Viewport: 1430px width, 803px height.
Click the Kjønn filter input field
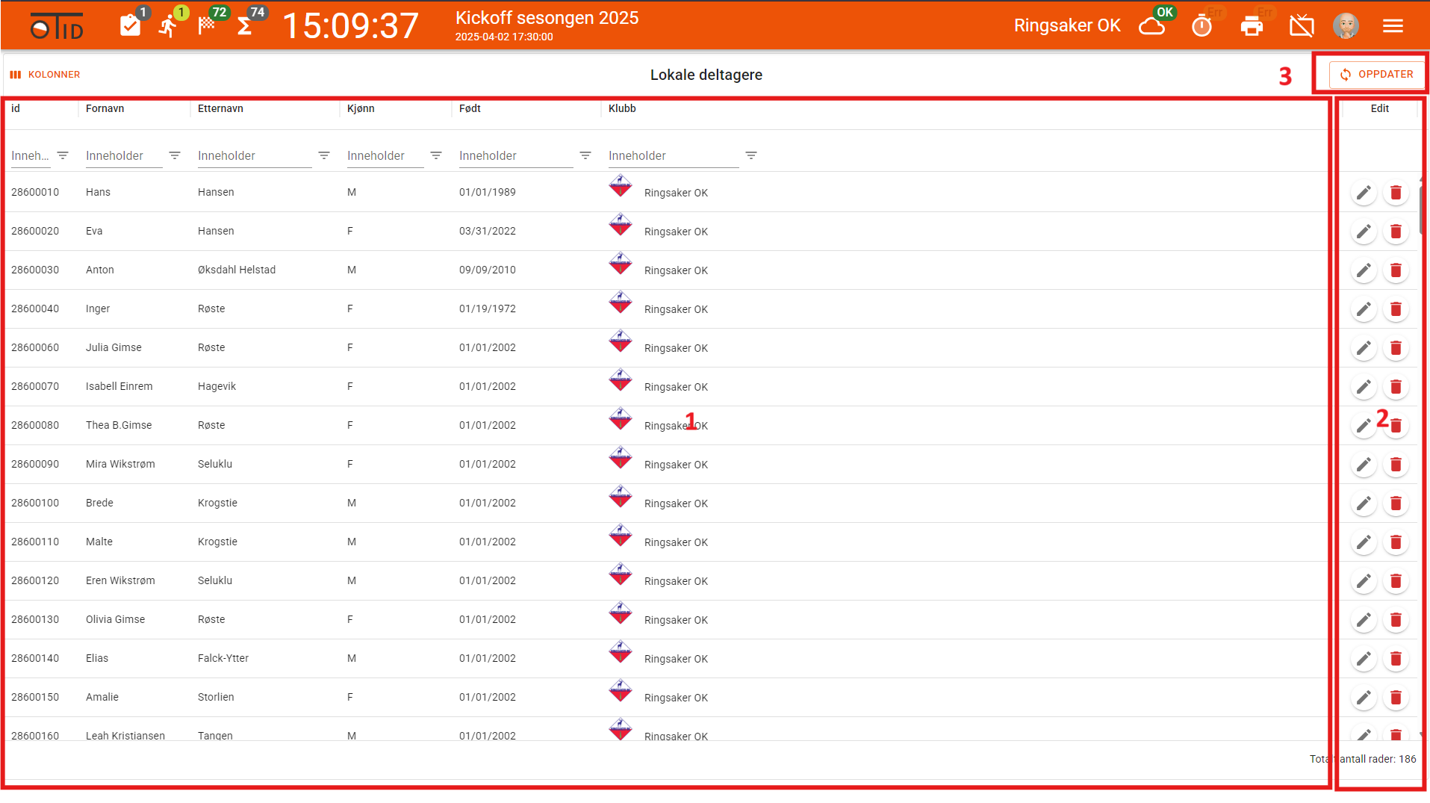[385, 155]
